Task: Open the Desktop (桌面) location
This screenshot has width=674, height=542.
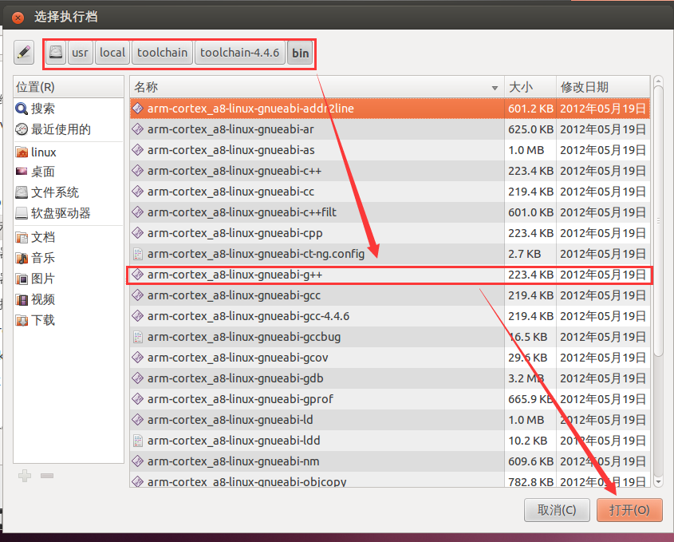Action: coord(69,172)
